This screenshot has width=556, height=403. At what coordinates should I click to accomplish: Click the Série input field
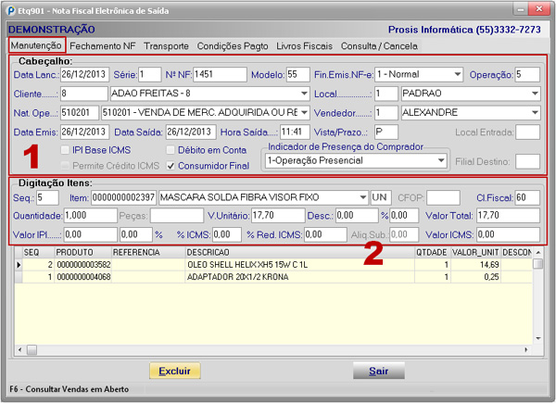[x=149, y=74]
